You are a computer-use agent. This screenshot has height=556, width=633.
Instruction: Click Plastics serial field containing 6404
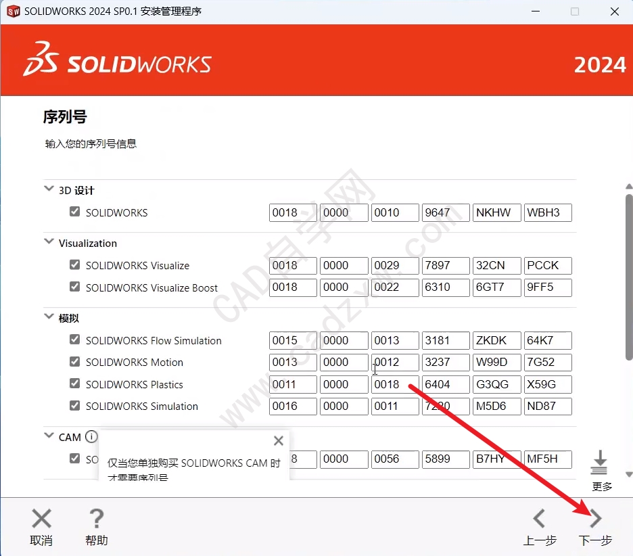pos(446,384)
